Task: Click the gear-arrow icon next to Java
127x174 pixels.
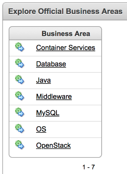Action: 20,80
